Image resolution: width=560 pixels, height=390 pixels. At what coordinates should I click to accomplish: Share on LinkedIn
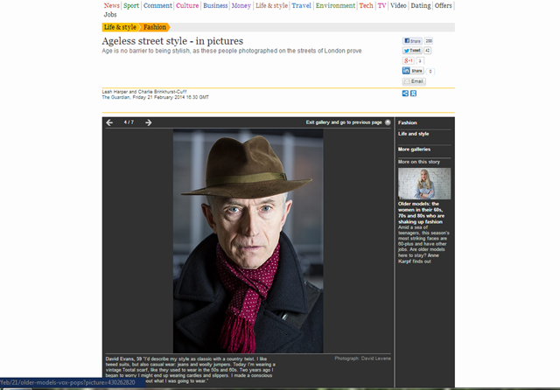pyautogui.click(x=413, y=71)
